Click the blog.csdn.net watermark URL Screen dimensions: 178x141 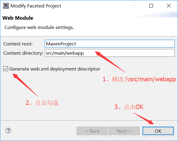(125, 135)
